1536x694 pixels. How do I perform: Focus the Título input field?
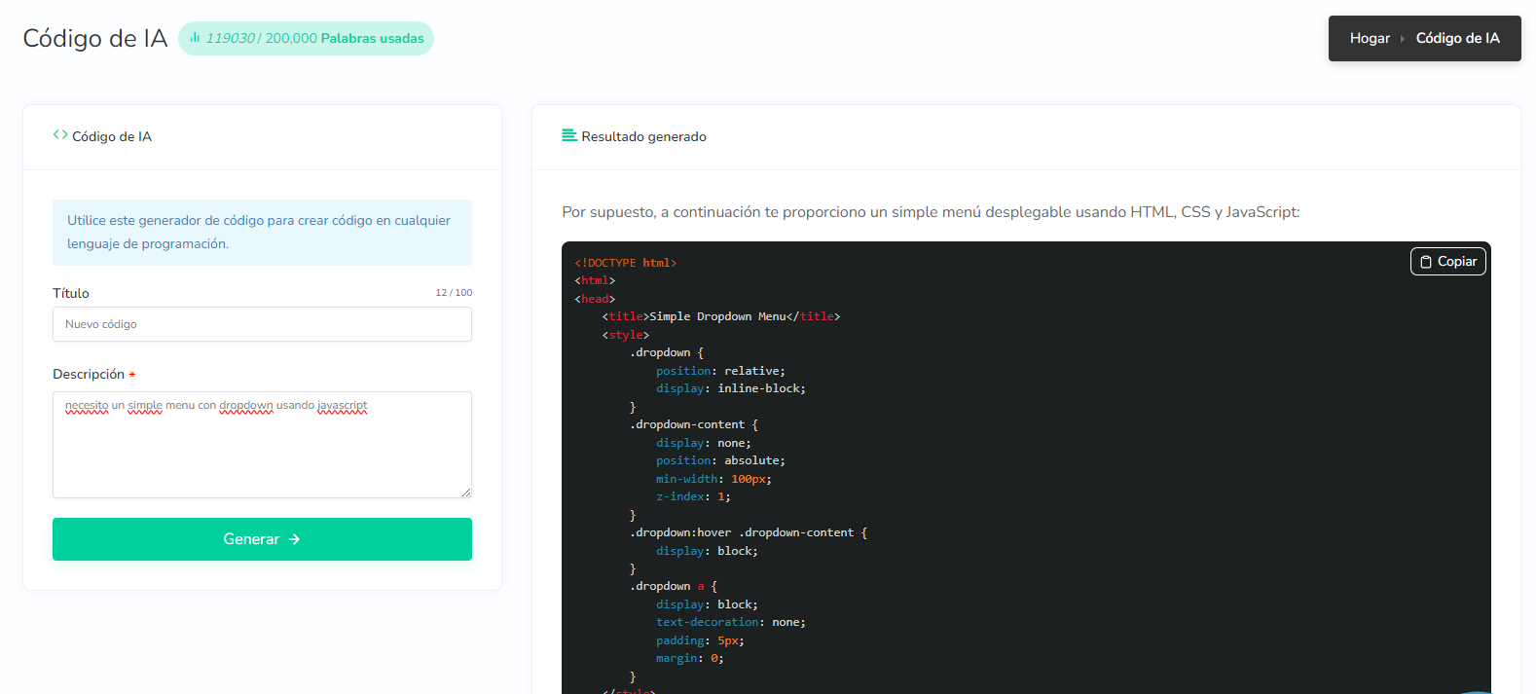coord(262,324)
